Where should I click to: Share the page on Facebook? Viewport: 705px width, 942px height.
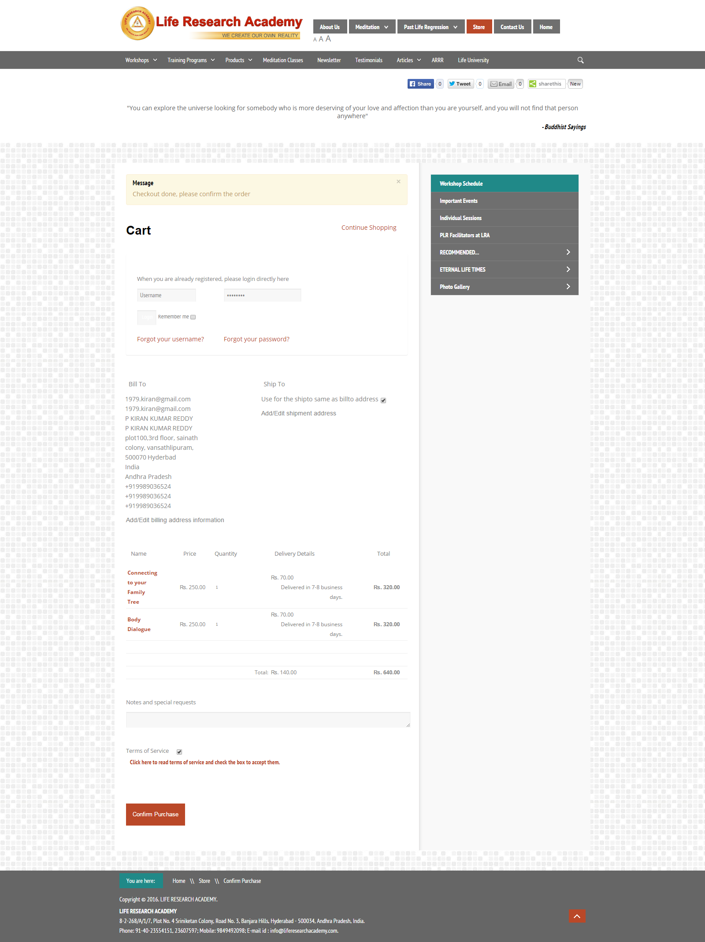[421, 84]
